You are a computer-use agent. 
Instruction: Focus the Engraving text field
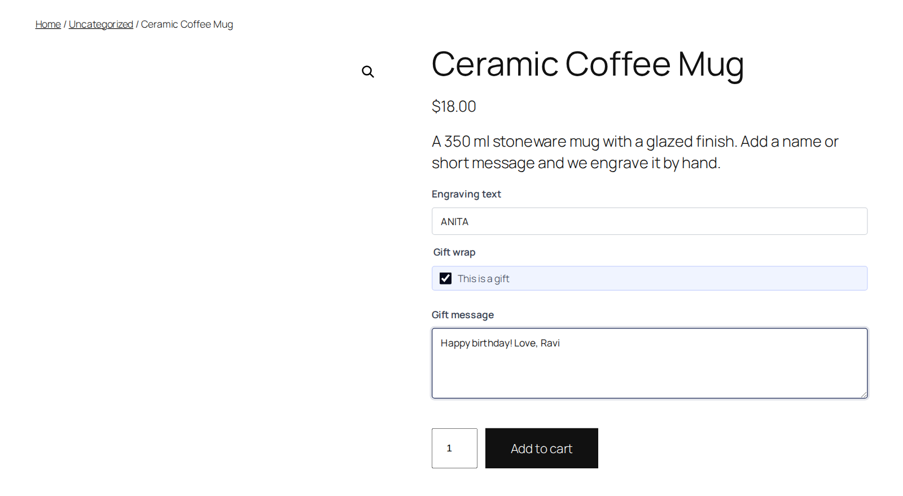[650, 221]
